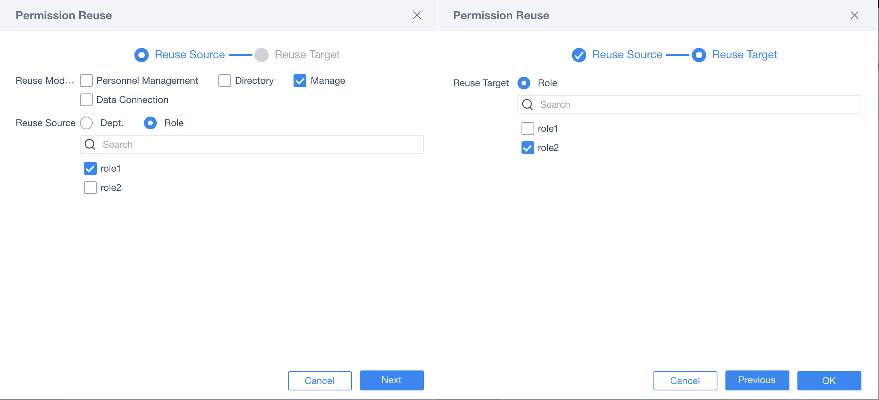The image size is (879, 400).
Task: Click the Reuse Source step label in right dialog
Action: pyautogui.click(x=627, y=55)
